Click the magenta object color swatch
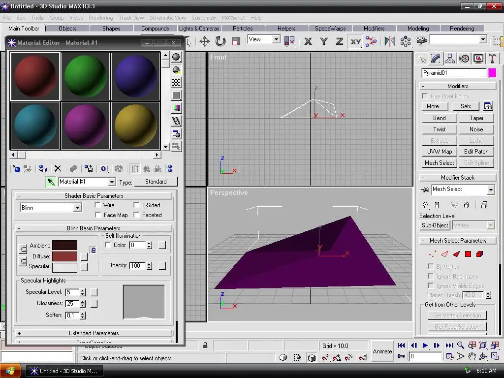Image resolution: width=504 pixels, height=378 pixels. coord(492,73)
